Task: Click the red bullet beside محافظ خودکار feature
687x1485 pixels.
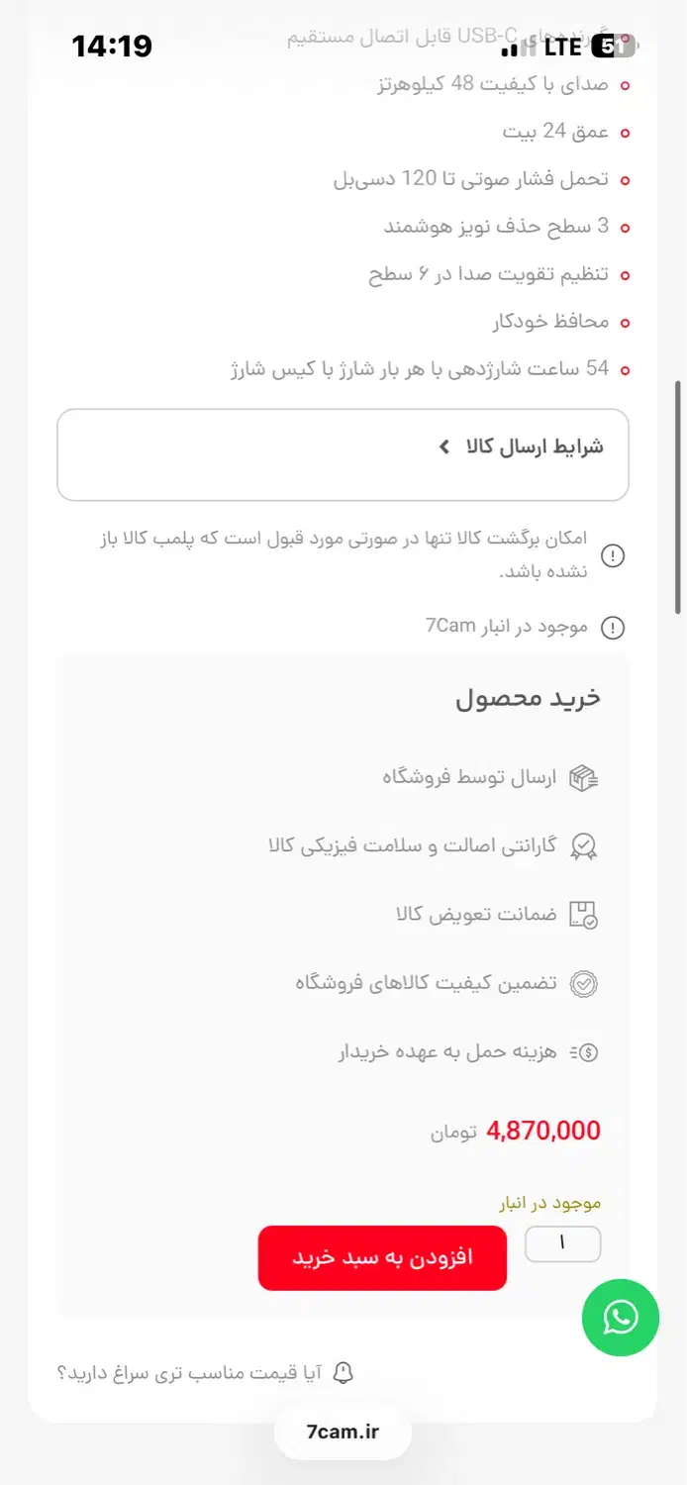Action: pyautogui.click(x=625, y=321)
